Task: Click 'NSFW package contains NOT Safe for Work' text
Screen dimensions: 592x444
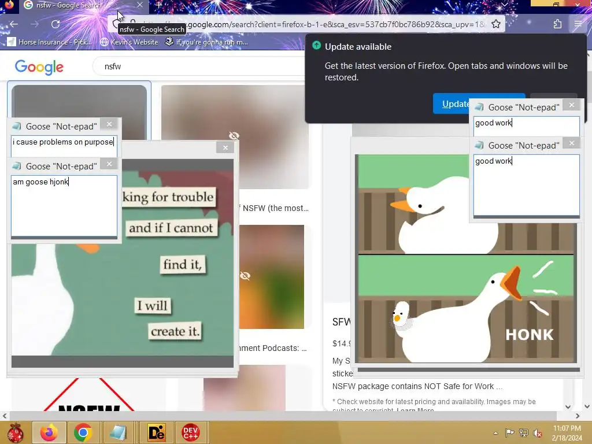Action: [x=417, y=386]
